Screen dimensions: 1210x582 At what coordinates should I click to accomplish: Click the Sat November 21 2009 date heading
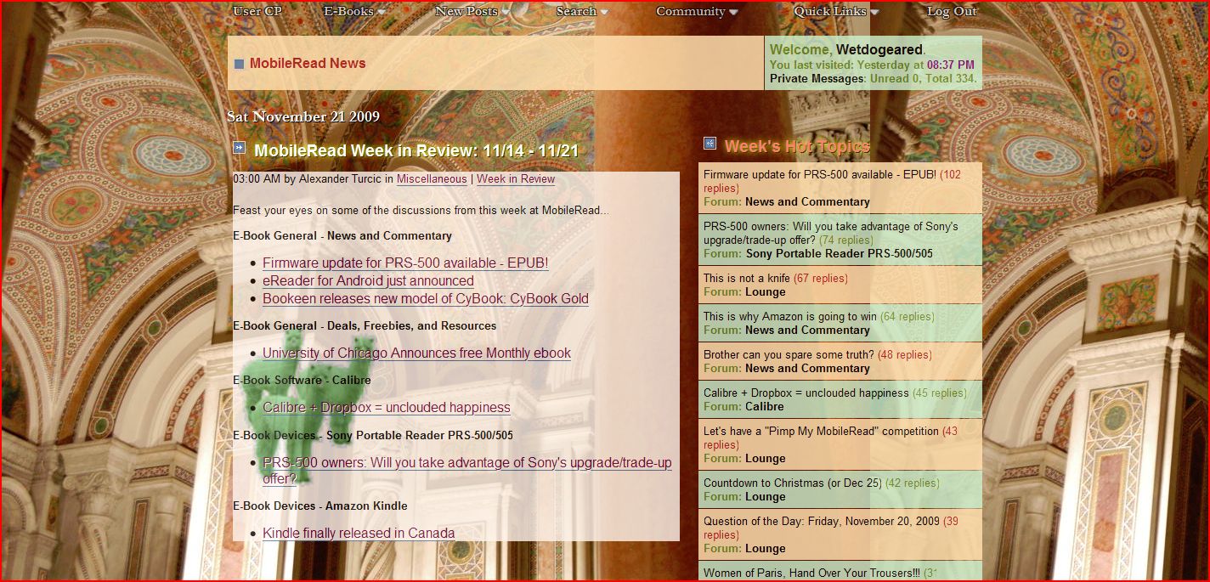click(x=303, y=116)
